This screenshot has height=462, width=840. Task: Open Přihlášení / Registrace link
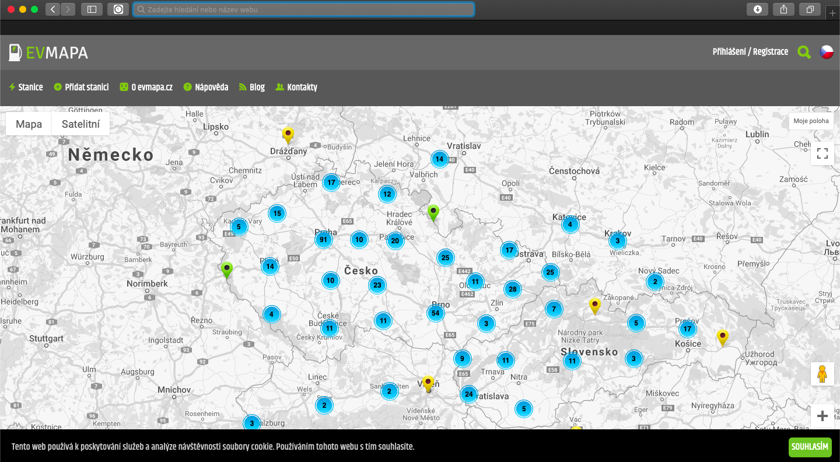(x=750, y=52)
